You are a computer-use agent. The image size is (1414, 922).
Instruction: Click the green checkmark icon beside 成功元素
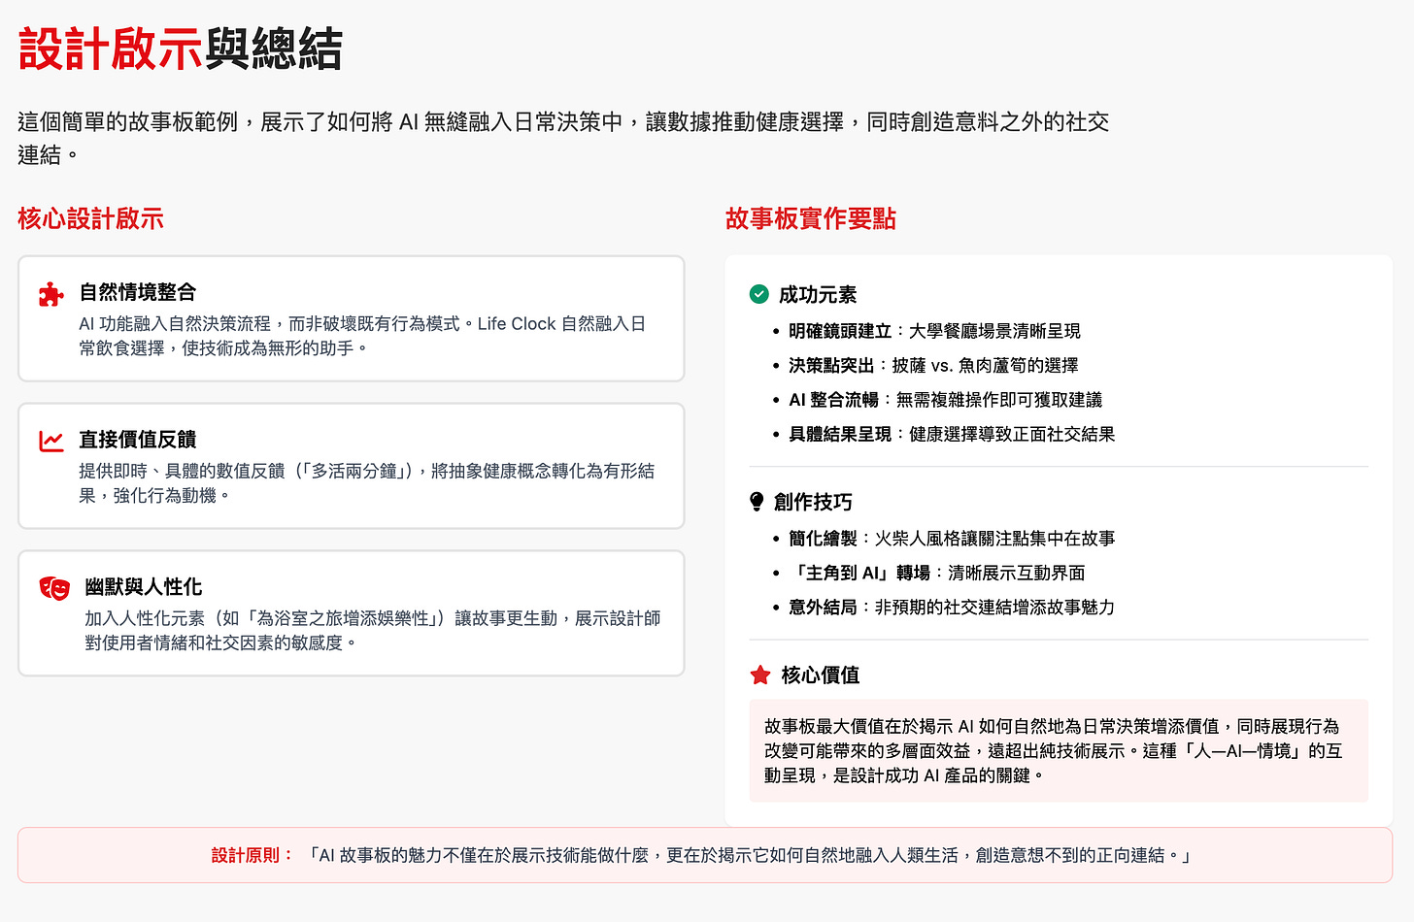click(759, 294)
